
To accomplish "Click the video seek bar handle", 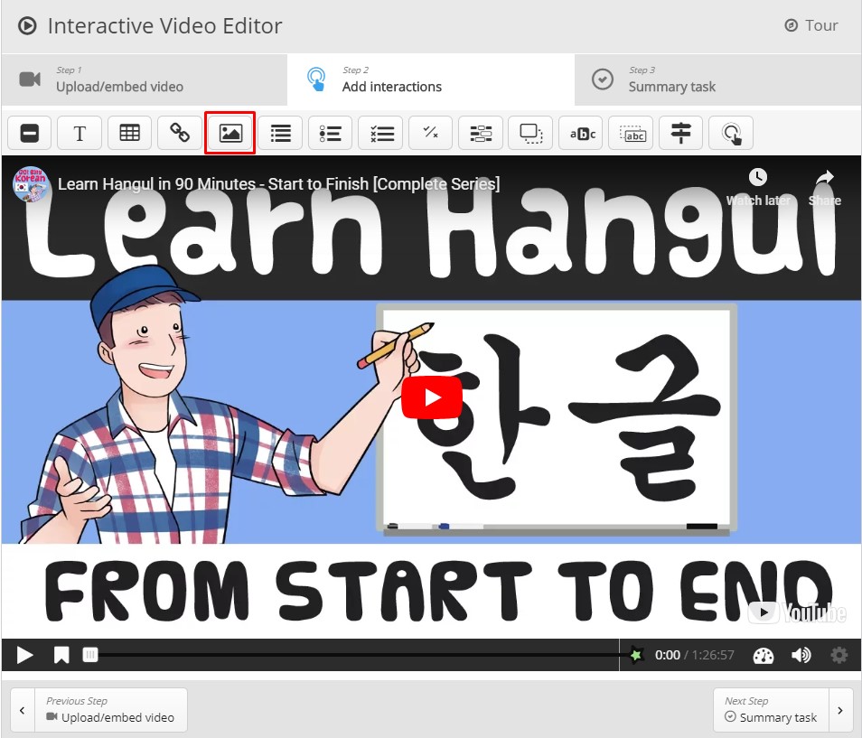I will click(90, 655).
